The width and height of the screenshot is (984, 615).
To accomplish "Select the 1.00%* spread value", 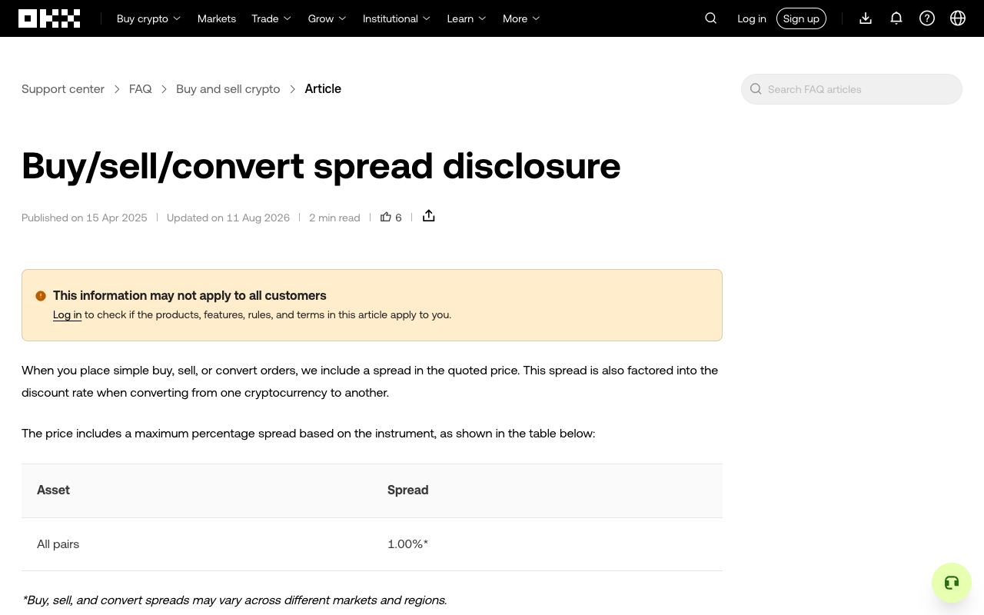I will 408,544.
